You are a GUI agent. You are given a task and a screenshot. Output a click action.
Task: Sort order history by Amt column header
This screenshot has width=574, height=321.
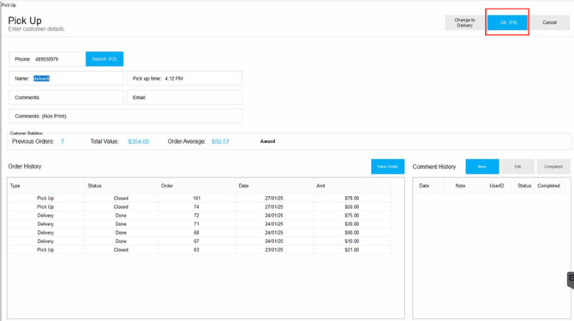point(352,186)
